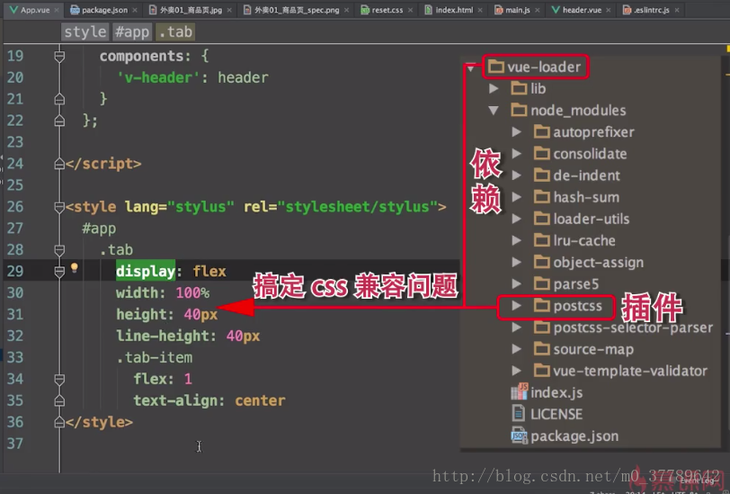This screenshot has width=730, height=494.
Task: Expand the postcss folder arrow
Action: [516, 306]
